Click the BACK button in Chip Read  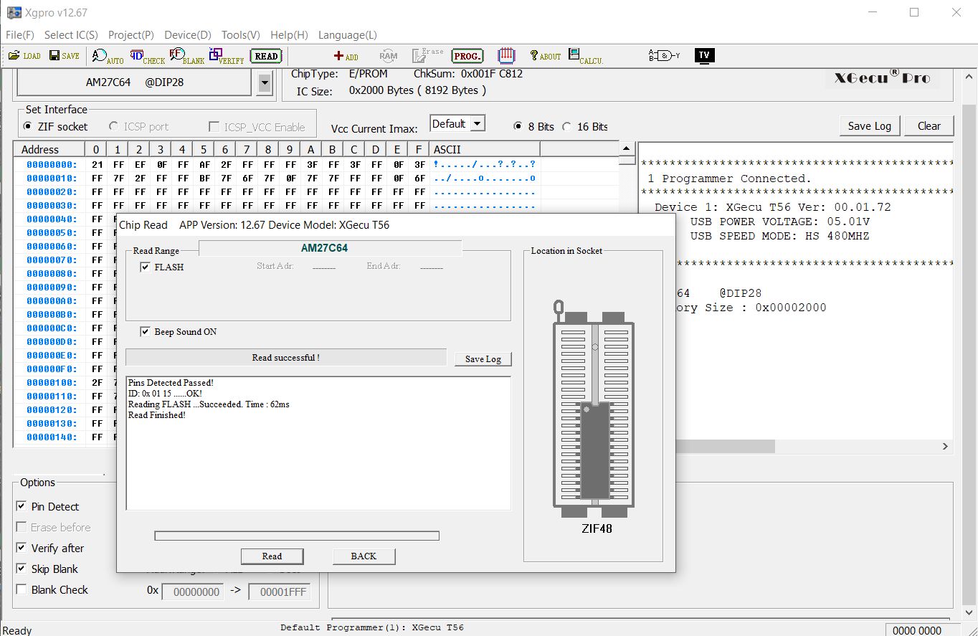[364, 556]
